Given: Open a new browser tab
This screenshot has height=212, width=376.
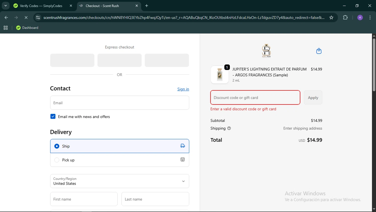Looking at the screenshot, I should (147, 6).
